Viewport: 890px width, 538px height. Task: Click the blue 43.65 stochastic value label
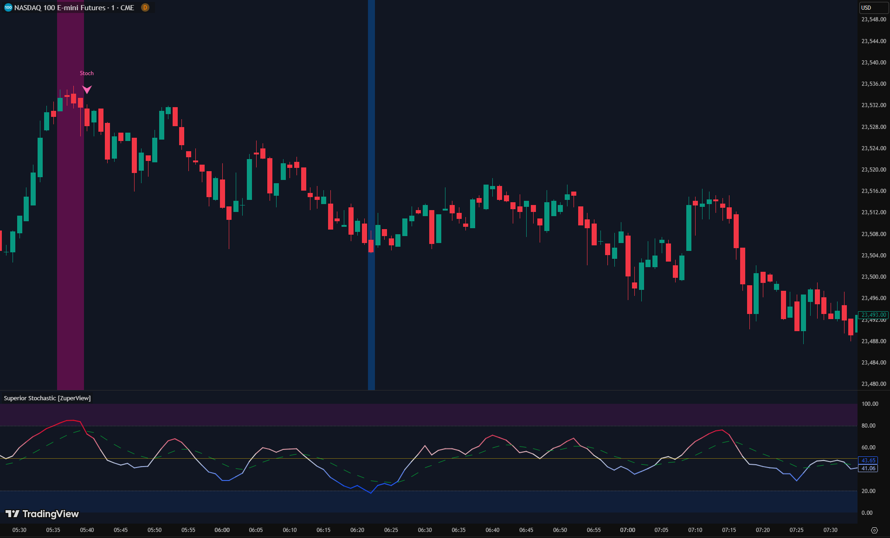(x=868, y=461)
